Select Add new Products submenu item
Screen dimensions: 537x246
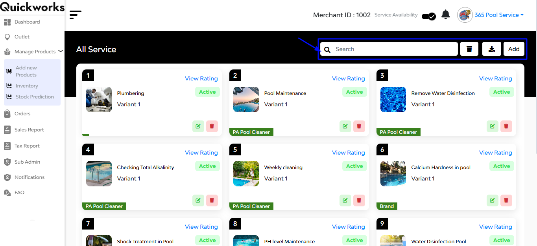[26, 71]
